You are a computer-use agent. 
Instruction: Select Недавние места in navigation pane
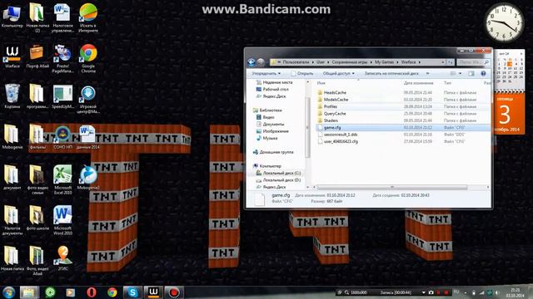pyautogui.click(x=277, y=82)
